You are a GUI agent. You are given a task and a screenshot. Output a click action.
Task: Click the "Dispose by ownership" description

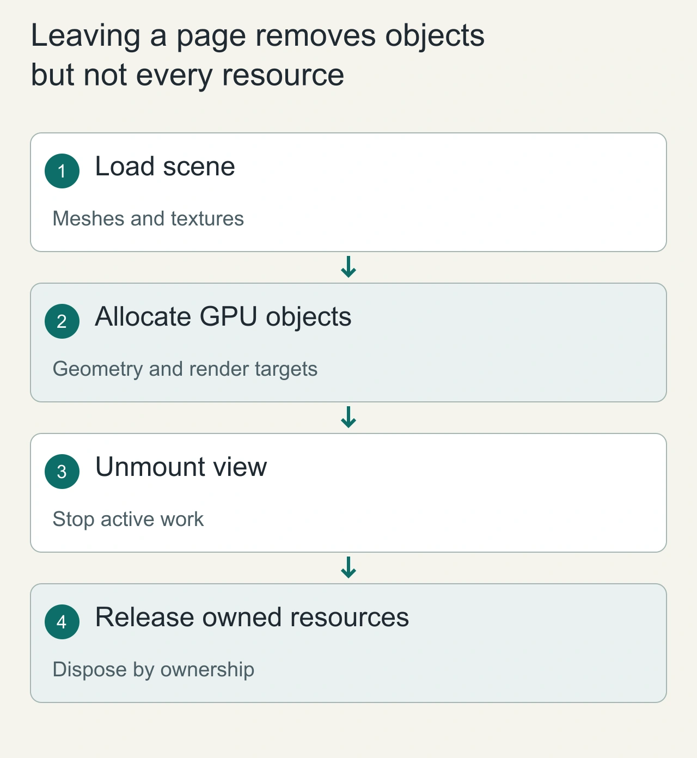coord(154,669)
